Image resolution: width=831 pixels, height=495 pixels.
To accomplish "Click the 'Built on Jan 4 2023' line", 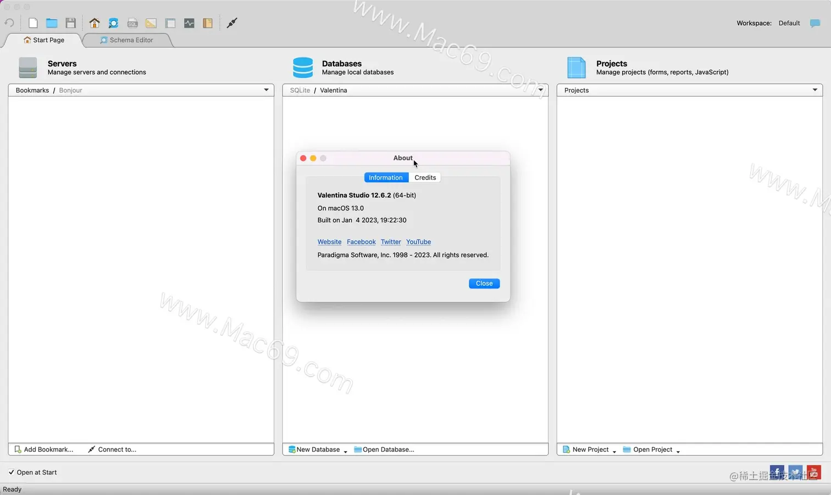I will tap(362, 221).
